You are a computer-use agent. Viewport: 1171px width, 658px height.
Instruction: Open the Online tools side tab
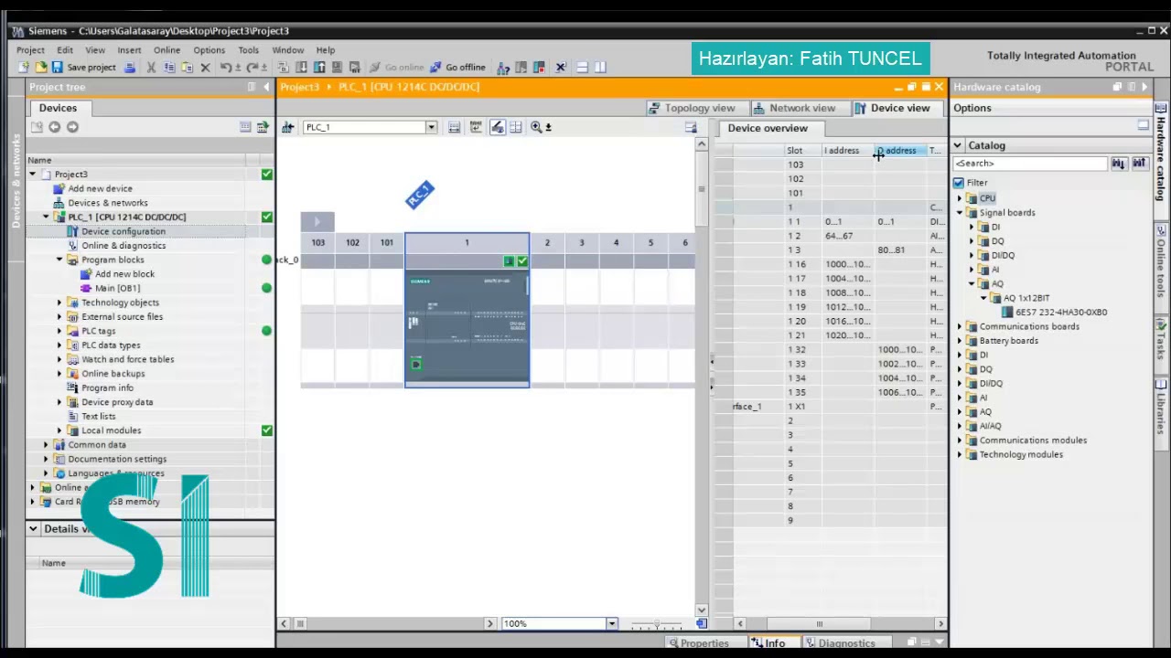point(1161,267)
